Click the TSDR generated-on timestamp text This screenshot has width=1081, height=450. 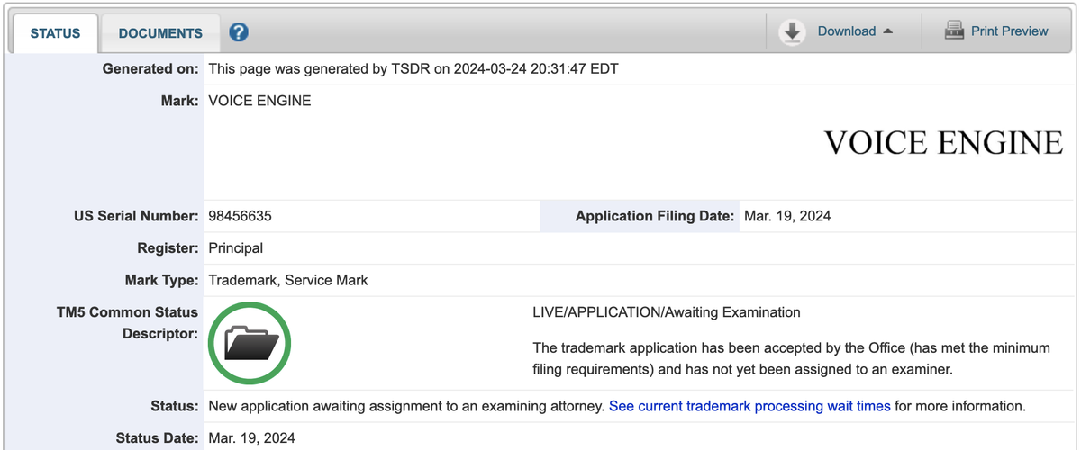point(413,68)
